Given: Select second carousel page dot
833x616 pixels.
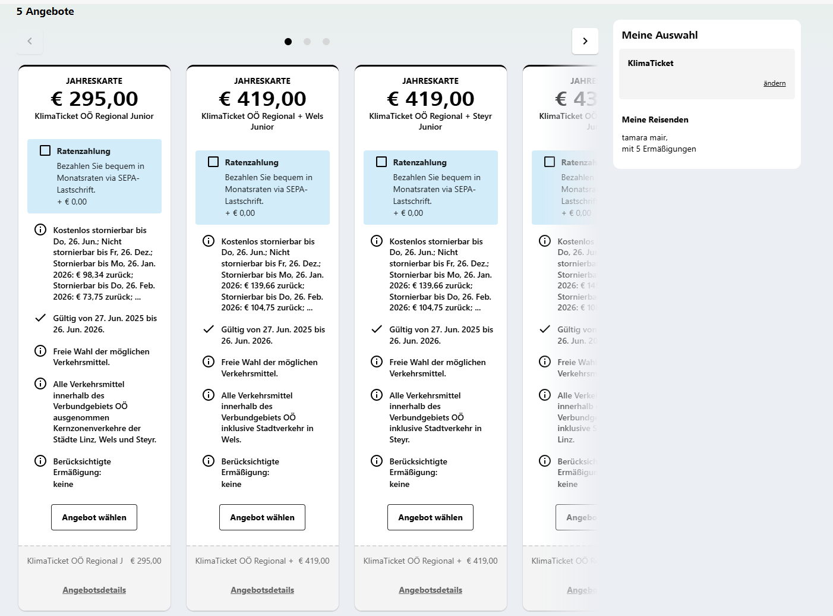Looking at the screenshot, I should 307,42.
